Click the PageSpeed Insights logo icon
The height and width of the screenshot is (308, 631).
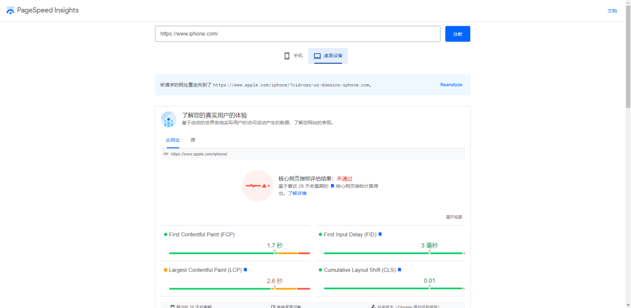pos(10,11)
